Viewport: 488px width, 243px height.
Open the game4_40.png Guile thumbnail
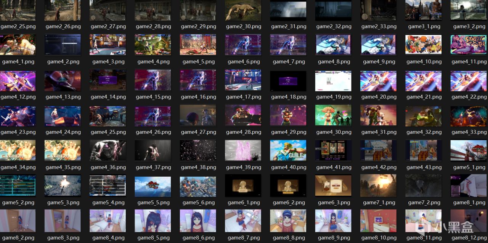(288, 150)
